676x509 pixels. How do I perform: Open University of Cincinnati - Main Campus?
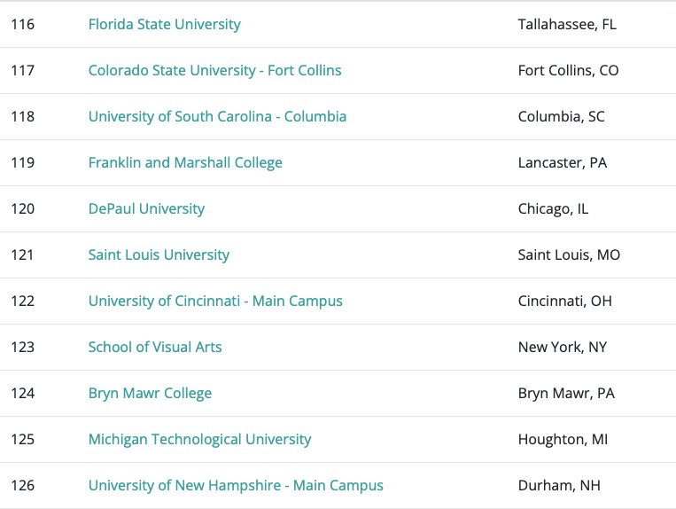pos(215,301)
